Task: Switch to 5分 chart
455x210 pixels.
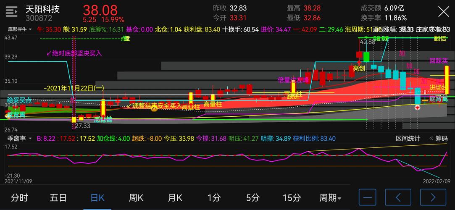Action: coord(253,198)
